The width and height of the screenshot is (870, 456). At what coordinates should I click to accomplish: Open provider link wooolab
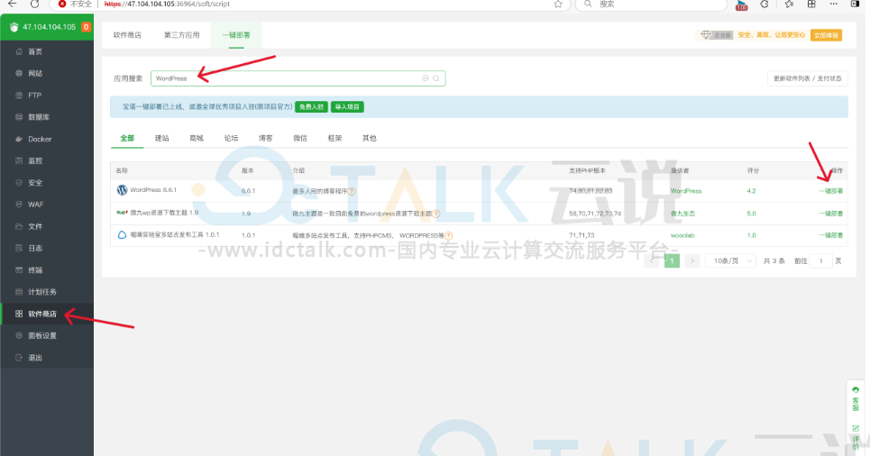(682, 235)
